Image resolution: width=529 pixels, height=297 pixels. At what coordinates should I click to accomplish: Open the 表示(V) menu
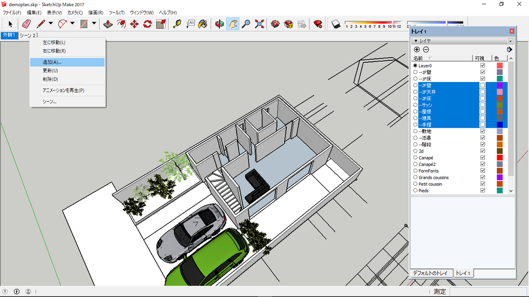click(54, 12)
